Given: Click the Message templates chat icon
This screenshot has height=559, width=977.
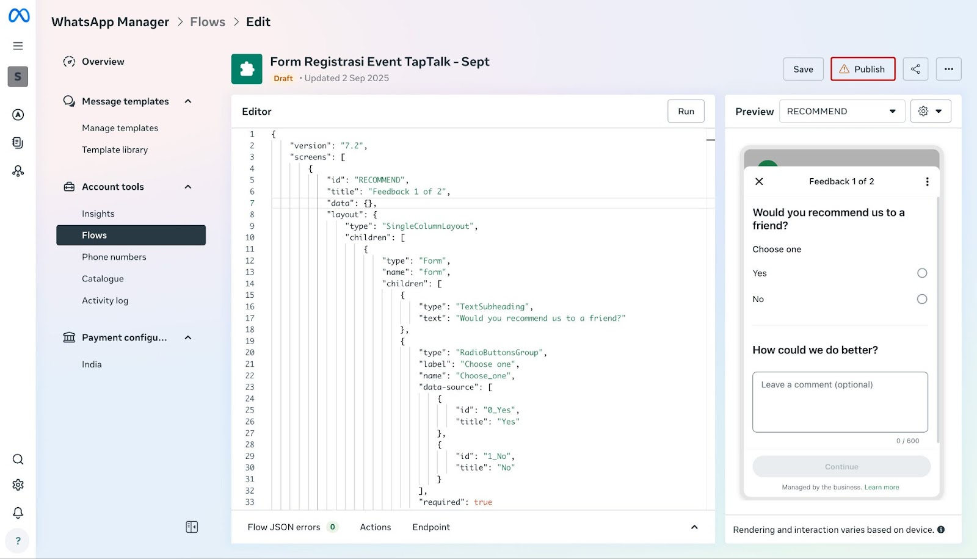Looking at the screenshot, I should [x=69, y=101].
